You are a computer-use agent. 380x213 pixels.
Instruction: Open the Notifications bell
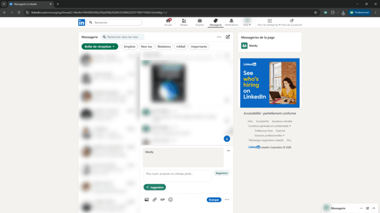(x=231, y=22)
